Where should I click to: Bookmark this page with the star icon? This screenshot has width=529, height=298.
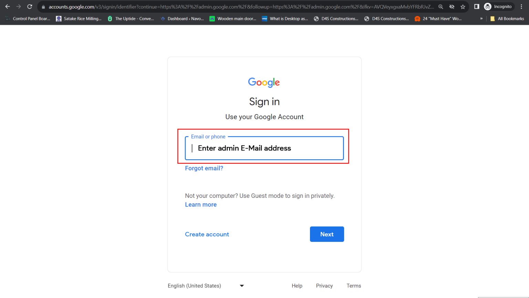(463, 6)
